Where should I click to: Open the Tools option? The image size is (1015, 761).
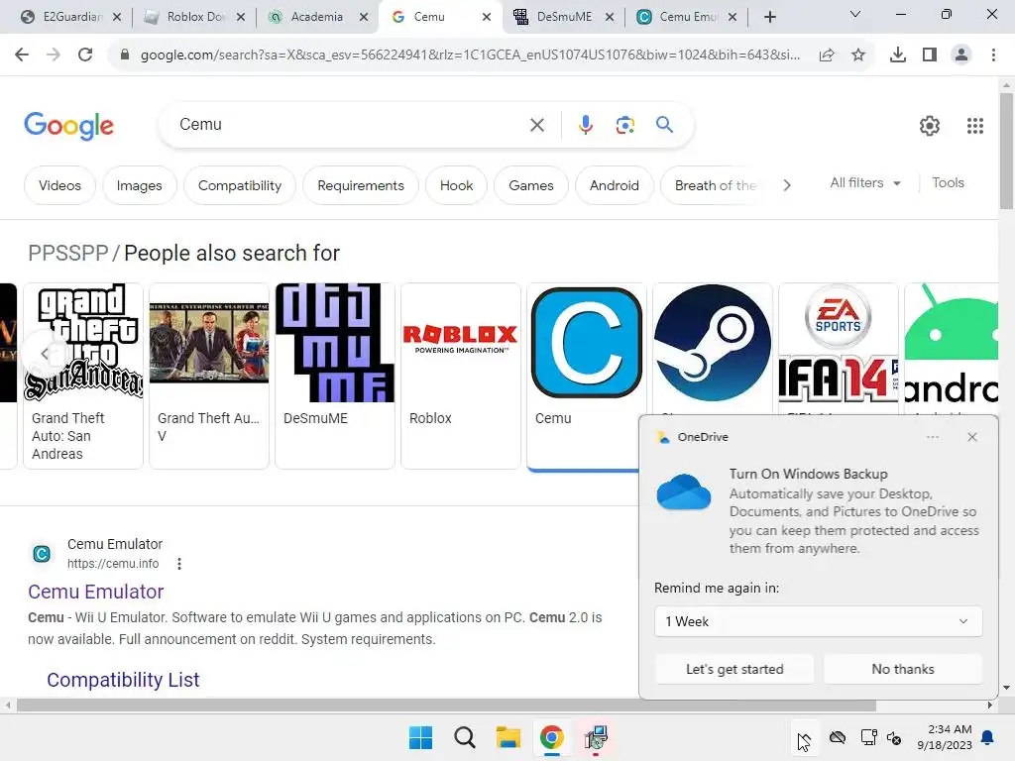948,183
